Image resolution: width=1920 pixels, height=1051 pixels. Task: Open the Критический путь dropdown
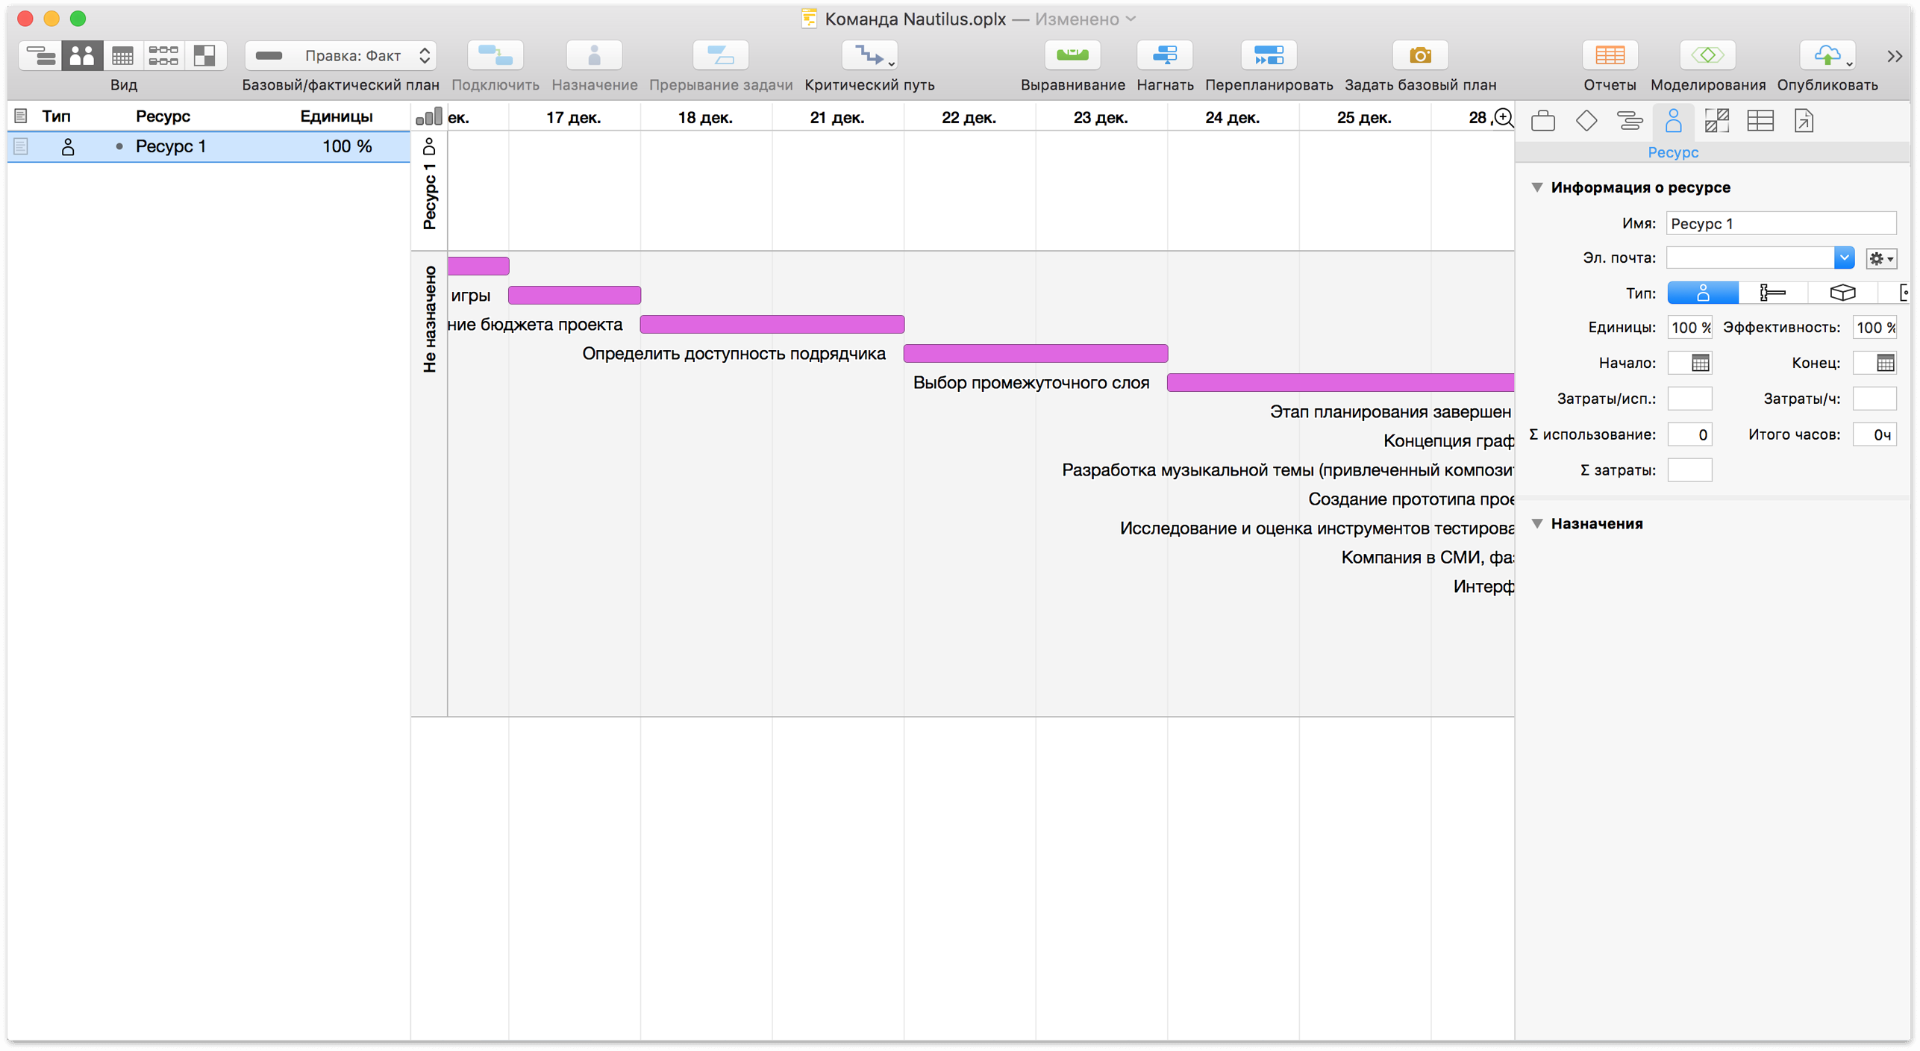869,55
